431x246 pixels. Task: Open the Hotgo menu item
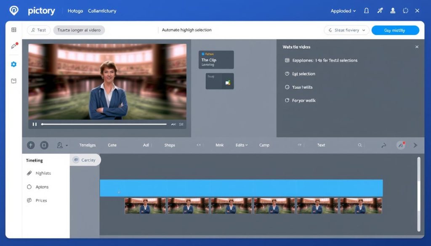click(x=74, y=11)
